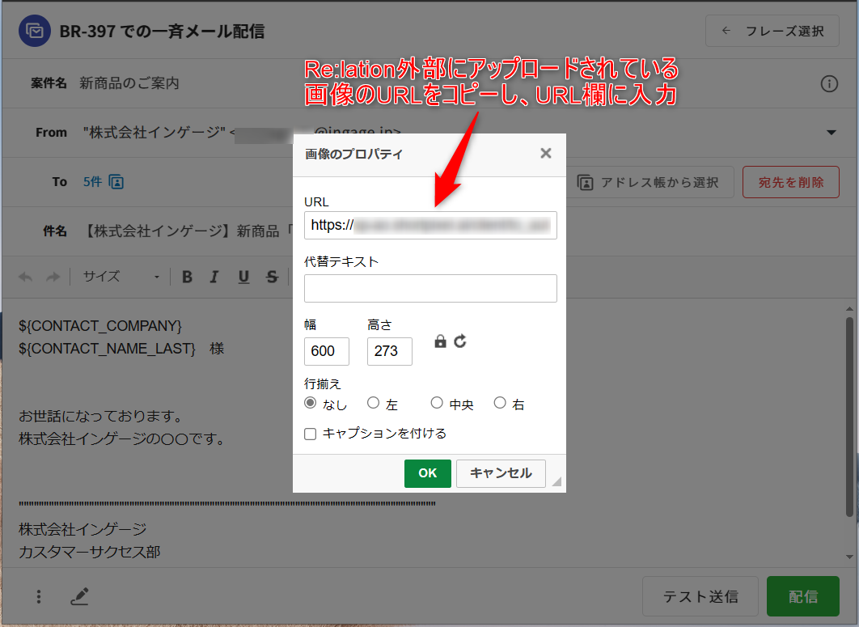The height and width of the screenshot is (627, 859).
Task: Expand the From address dropdown
Action: [831, 133]
